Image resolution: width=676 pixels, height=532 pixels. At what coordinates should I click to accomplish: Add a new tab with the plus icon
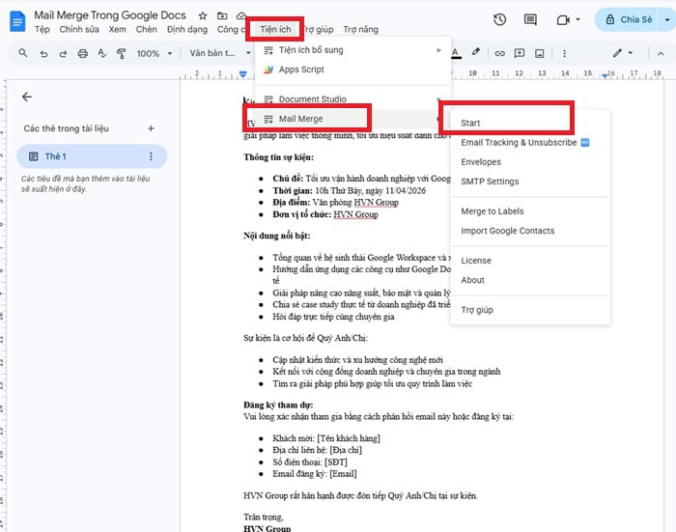coord(151,128)
